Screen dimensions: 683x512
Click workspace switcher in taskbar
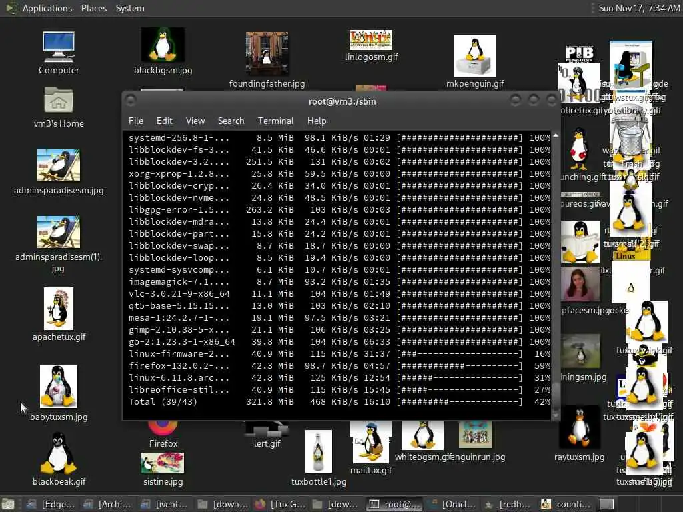pos(606,504)
